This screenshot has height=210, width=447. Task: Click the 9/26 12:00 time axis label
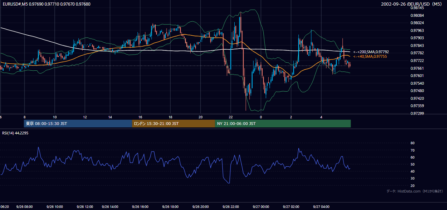[x=85, y=207]
